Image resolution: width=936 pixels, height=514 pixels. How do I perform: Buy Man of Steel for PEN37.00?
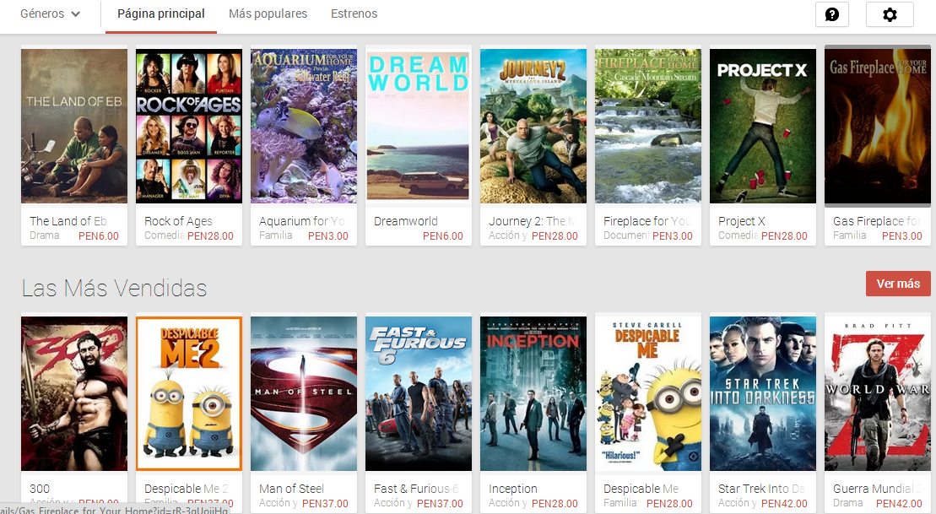point(325,503)
